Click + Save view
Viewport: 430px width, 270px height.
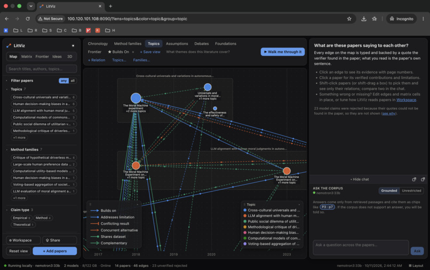pyautogui.click(x=150, y=52)
